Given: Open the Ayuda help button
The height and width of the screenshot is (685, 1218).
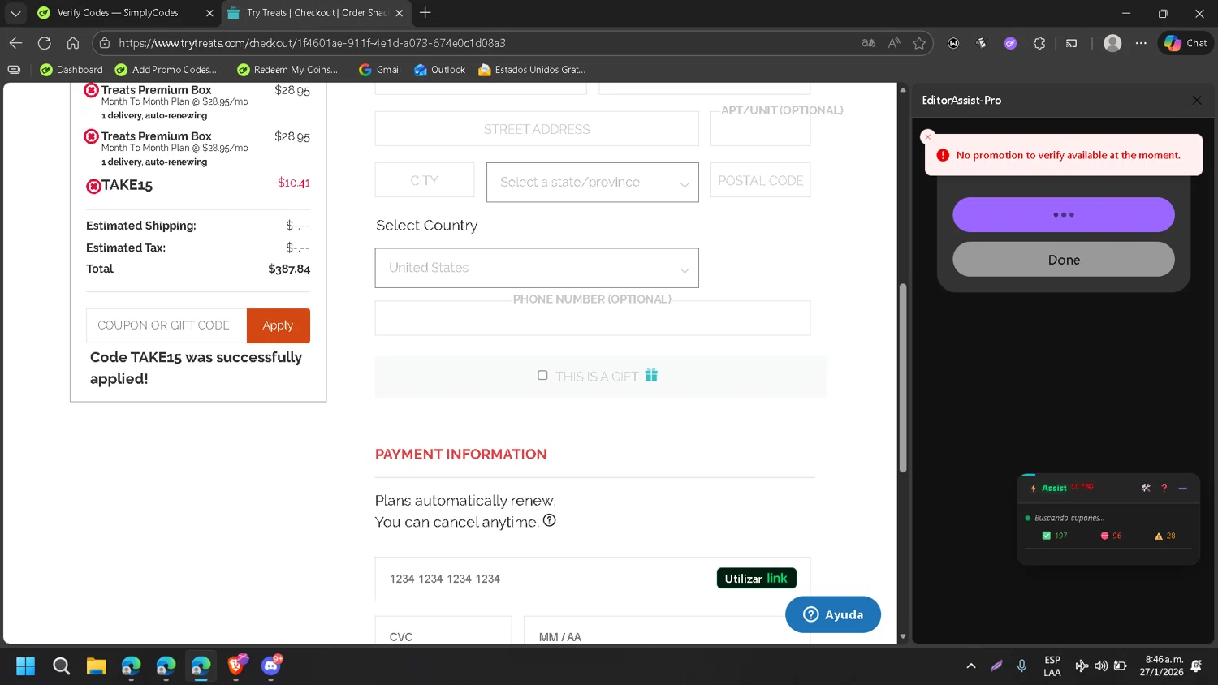Looking at the screenshot, I should click(833, 614).
